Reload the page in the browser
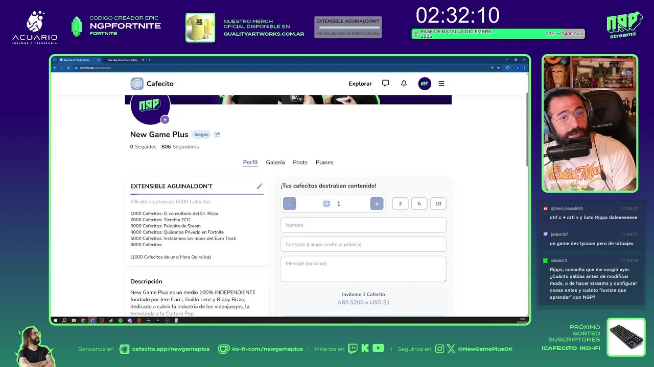This screenshot has height=367, width=654. pyautogui.click(x=68, y=67)
